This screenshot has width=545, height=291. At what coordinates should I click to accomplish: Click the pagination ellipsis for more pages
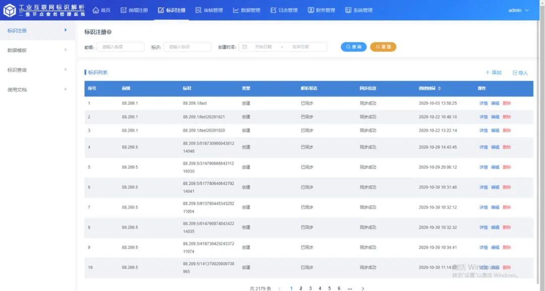(350, 288)
